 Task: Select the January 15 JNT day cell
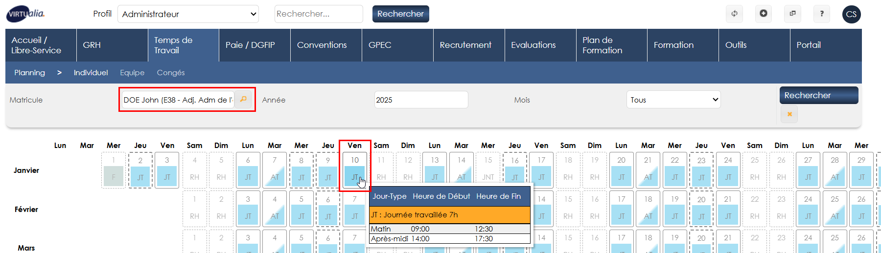pyautogui.click(x=488, y=170)
